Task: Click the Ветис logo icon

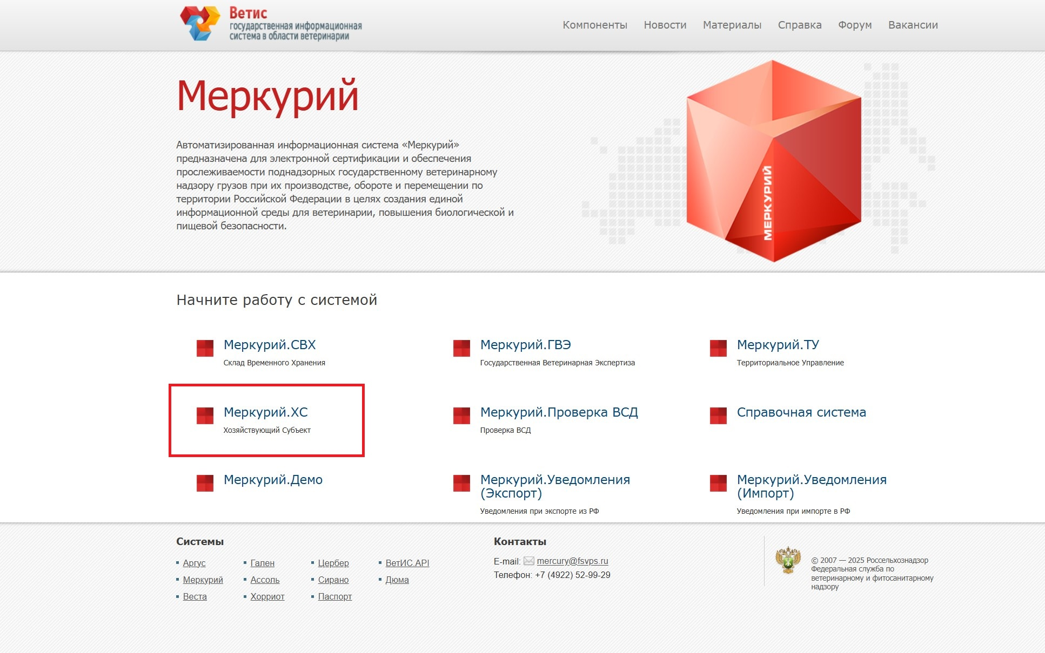Action: 199,24
